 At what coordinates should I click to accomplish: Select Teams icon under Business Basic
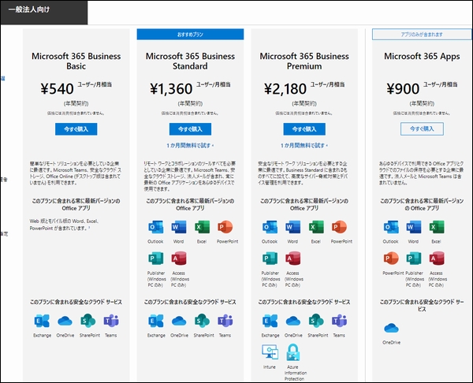pos(111,322)
